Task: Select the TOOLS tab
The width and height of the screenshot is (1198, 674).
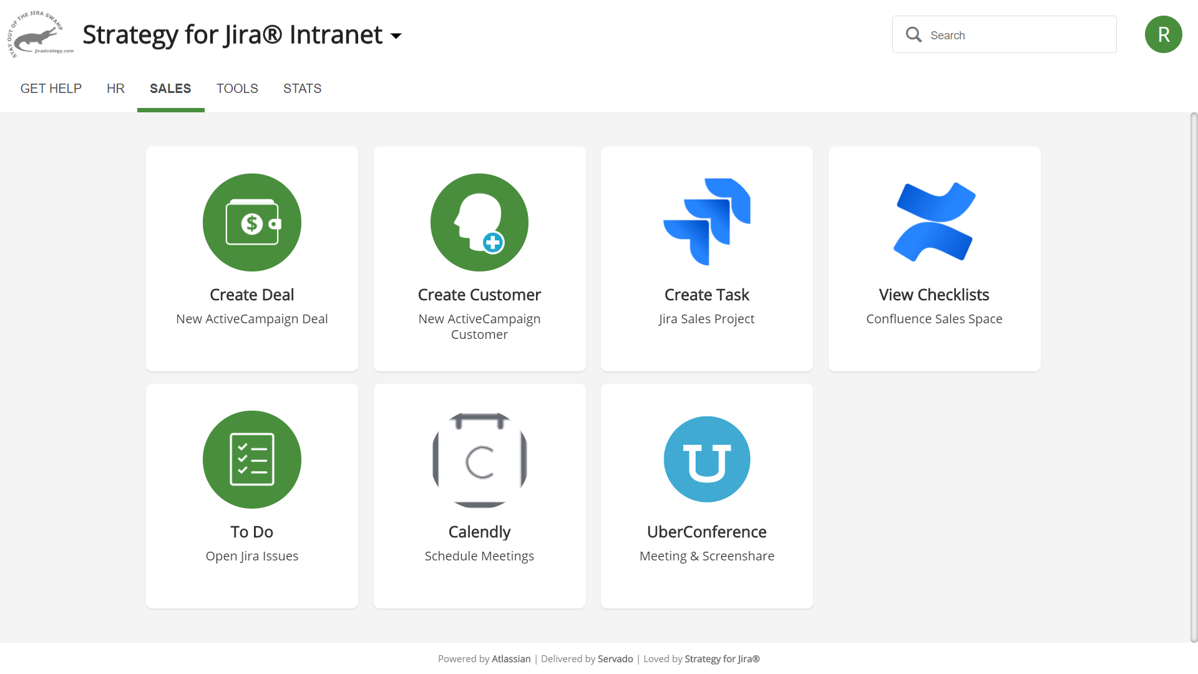Action: click(x=237, y=89)
